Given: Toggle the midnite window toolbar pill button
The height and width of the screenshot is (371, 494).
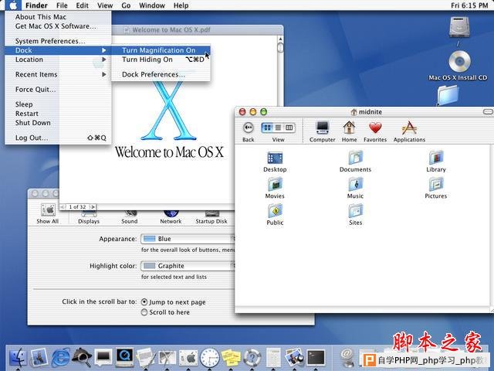Looking at the screenshot, I should [x=488, y=111].
